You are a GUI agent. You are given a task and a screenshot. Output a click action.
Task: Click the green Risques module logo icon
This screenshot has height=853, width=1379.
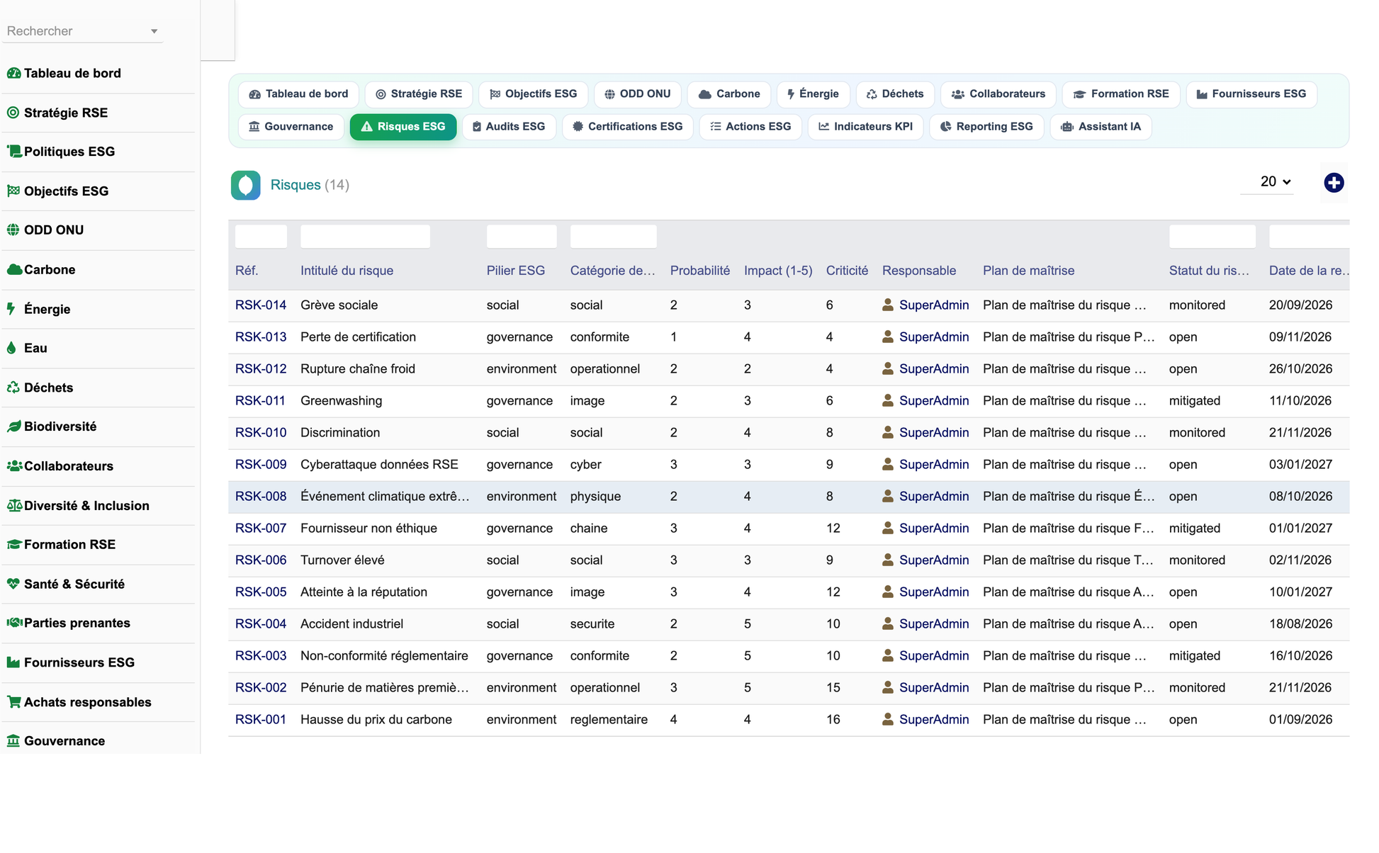pyautogui.click(x=246, y=185)
